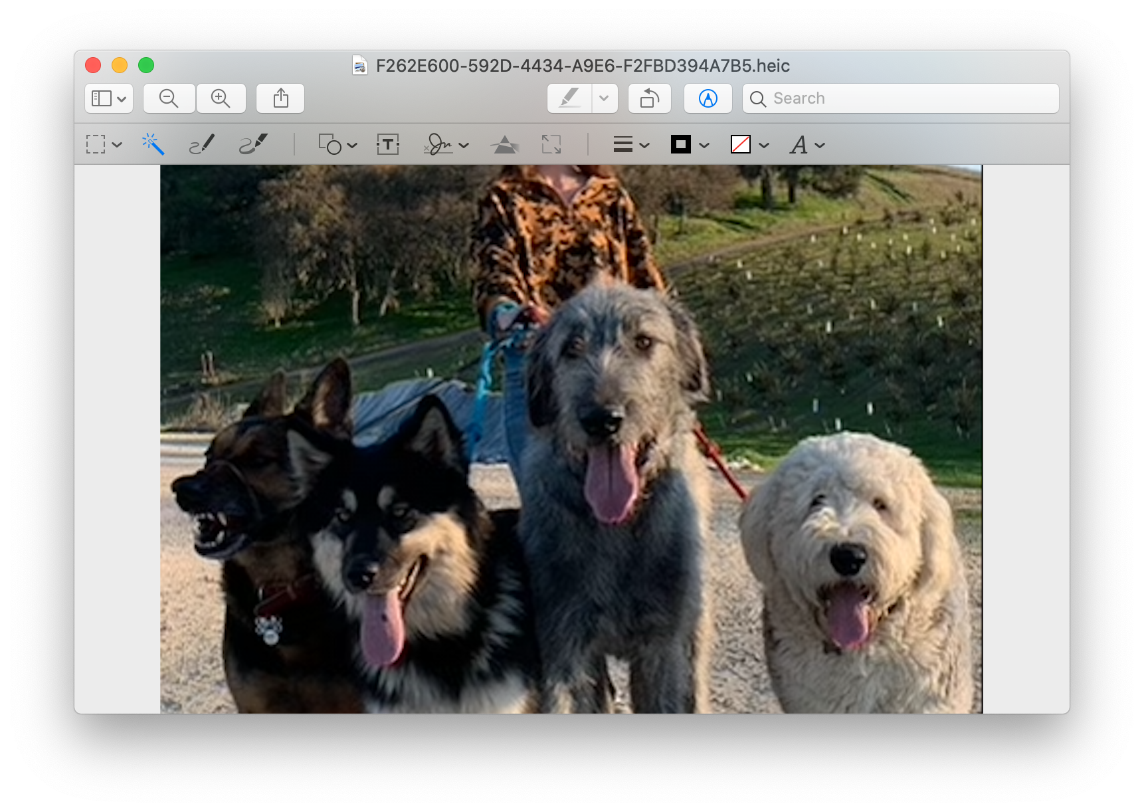The height and width of the screenshot is (812, 1144).
Task: Click the dog photo in the canvas
Action: (x=571, y=439)
